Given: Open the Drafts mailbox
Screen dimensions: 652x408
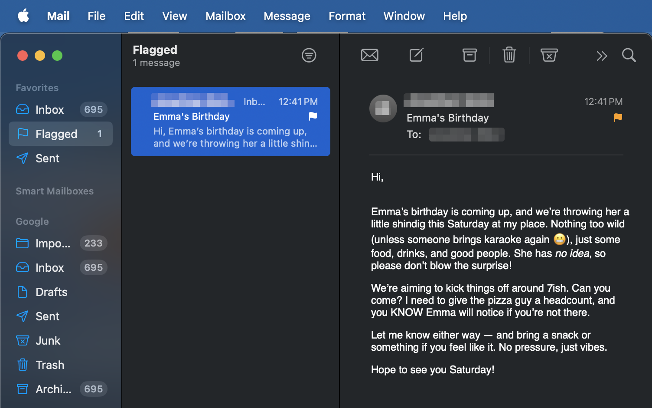Looking at the screenshot, I should [x=61, y=292].
